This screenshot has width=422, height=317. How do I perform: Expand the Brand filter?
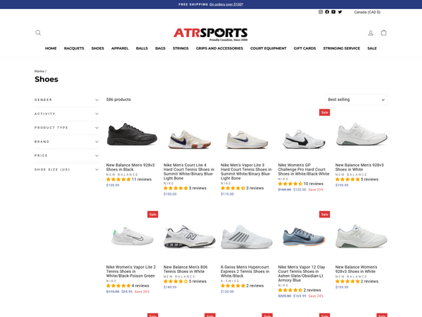coord(67,142)
